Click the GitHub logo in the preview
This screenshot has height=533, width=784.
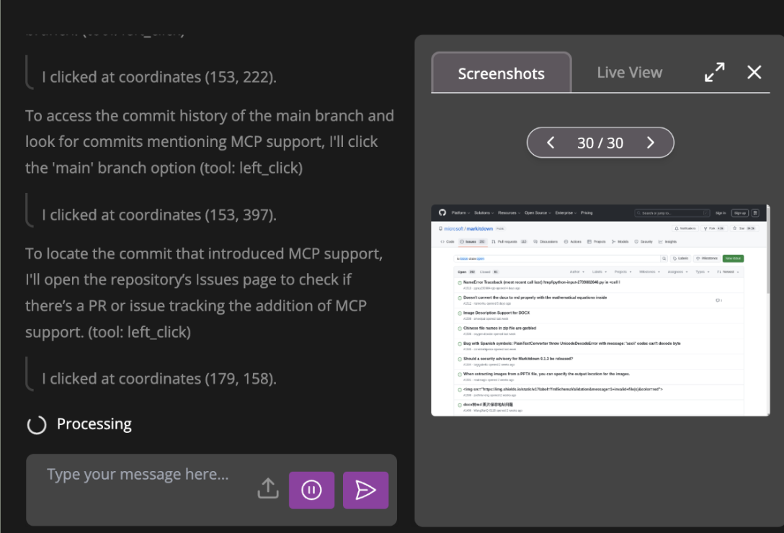click(442, 212)
